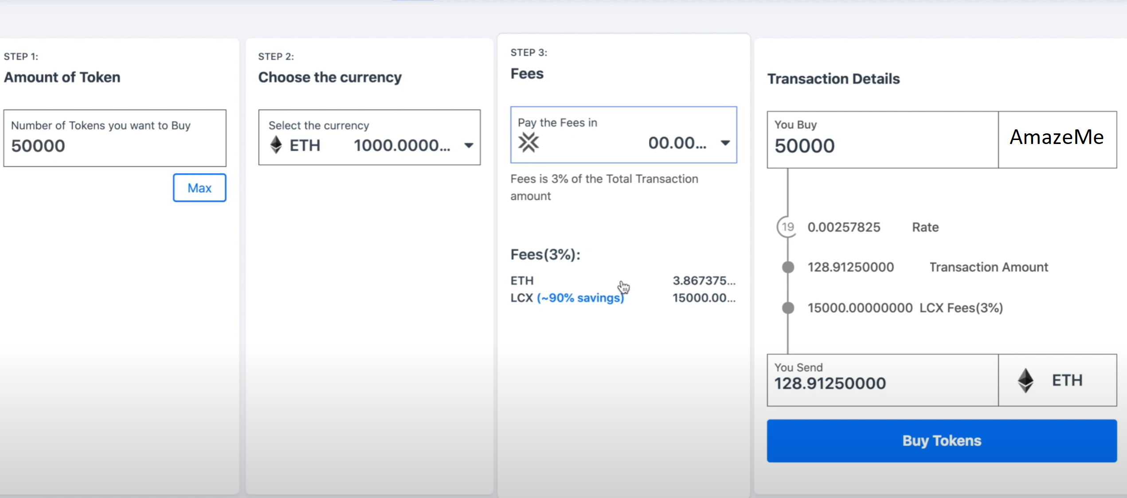Screen dimensions: 1127x498
Task: Click the 1000.0000... ETH balance text
Action: point(402,145)
